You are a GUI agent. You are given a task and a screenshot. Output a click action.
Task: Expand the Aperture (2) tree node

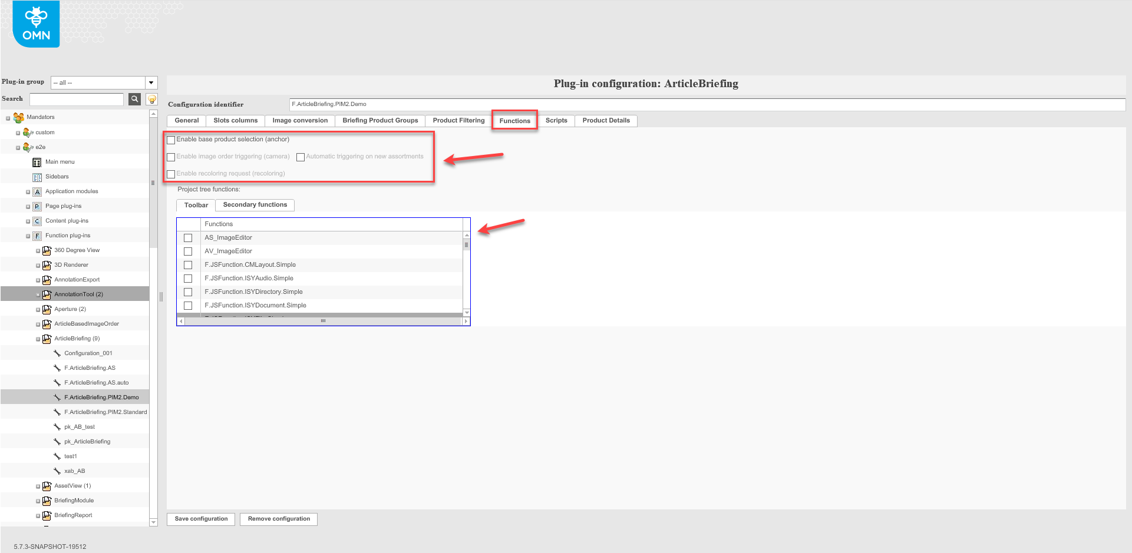(x=37, y=309)
